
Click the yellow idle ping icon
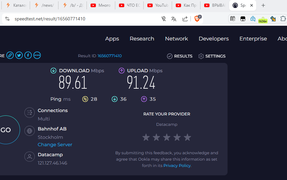(85, 99)
